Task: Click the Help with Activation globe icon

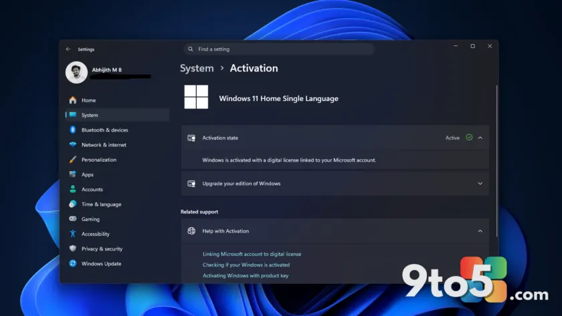Action: coord(191,231)
